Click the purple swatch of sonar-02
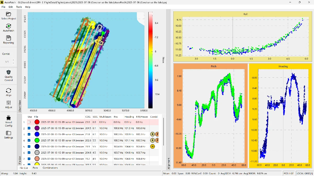 tap(37, 128)
